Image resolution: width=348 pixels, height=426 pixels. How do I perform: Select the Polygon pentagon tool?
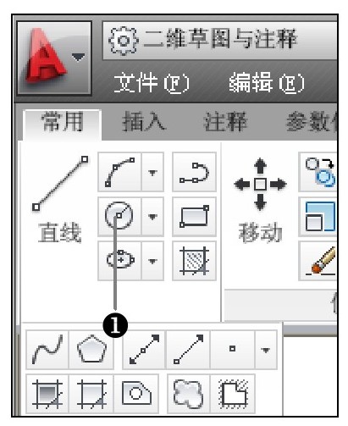click(91, 350)
